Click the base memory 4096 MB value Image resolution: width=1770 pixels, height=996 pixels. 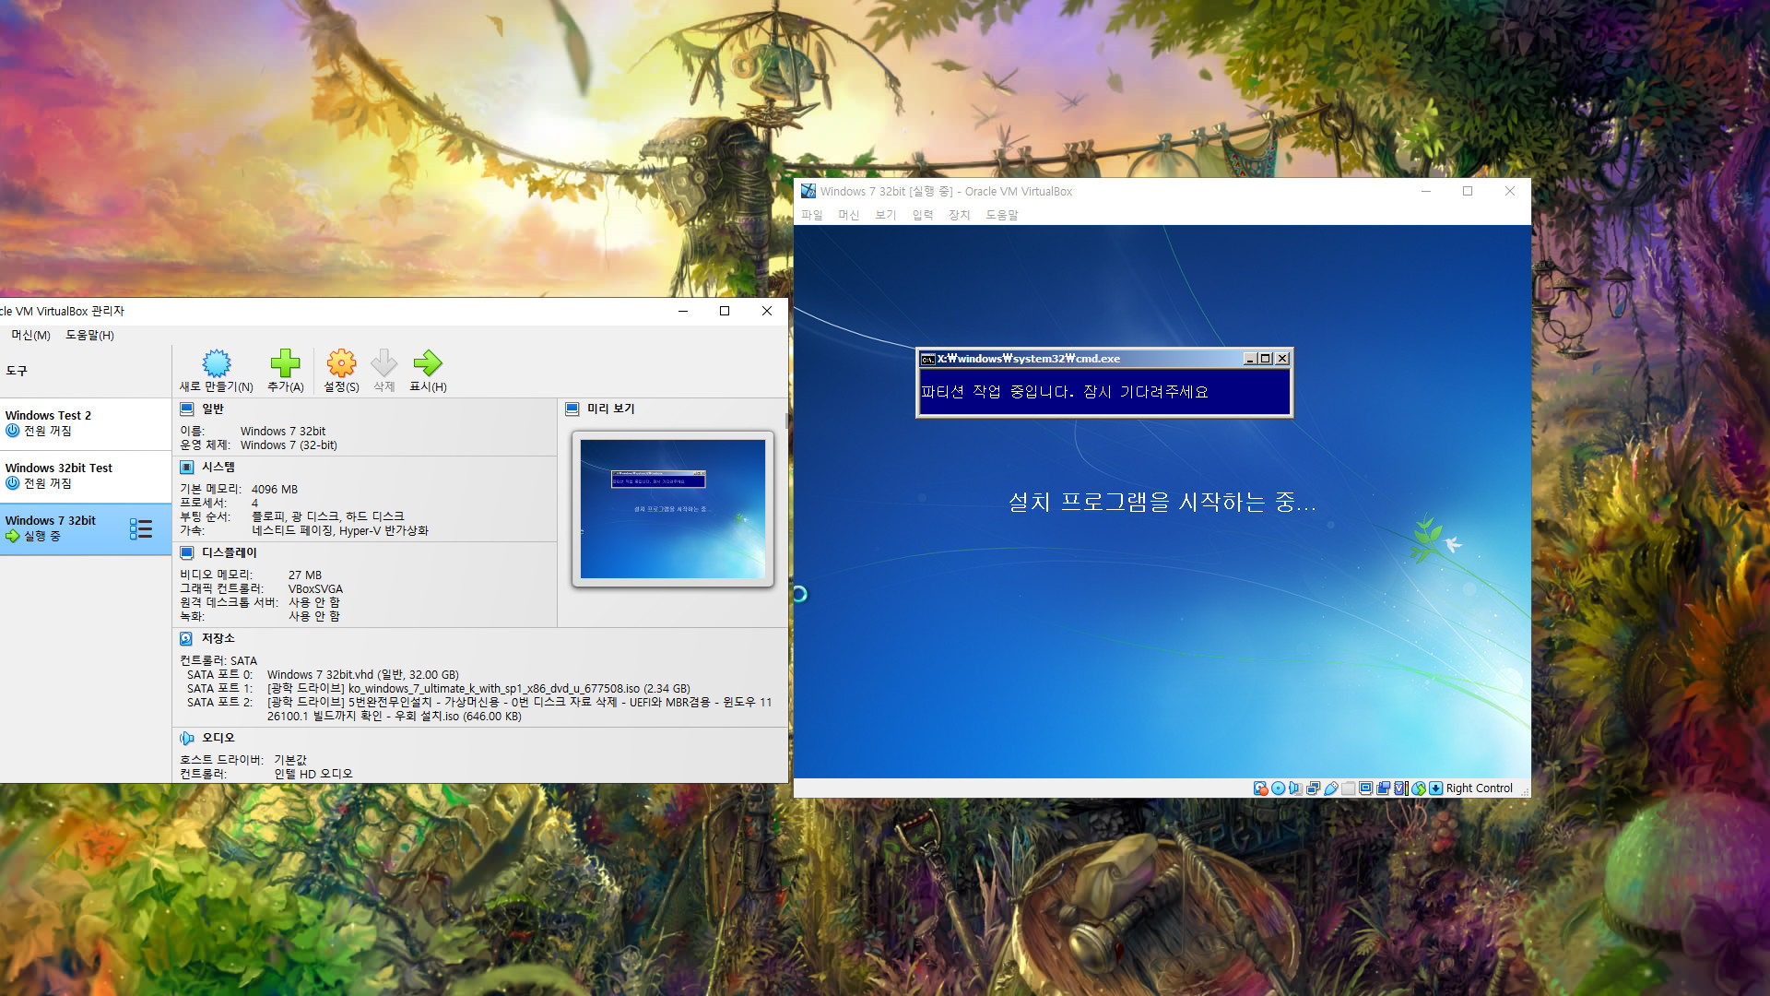tap(275, 490)
